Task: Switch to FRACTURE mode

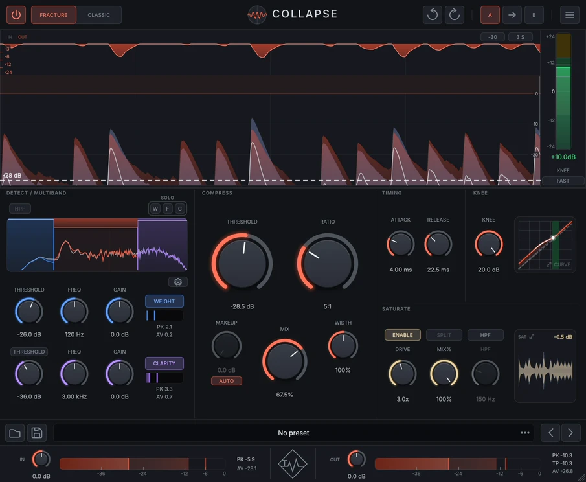Action: coord(54,15)
